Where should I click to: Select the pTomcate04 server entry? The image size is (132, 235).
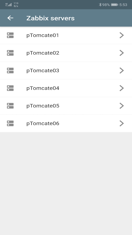[x=66, y=88]
